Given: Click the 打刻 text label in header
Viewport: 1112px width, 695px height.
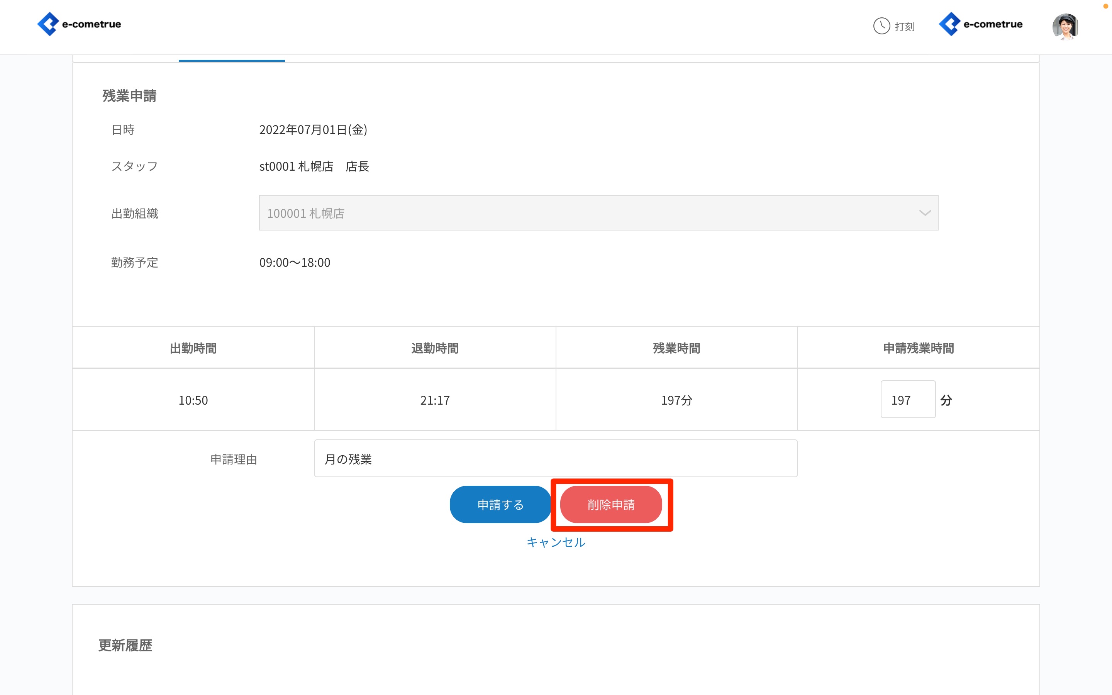Looking at the screenshot, I should point(904,27).
